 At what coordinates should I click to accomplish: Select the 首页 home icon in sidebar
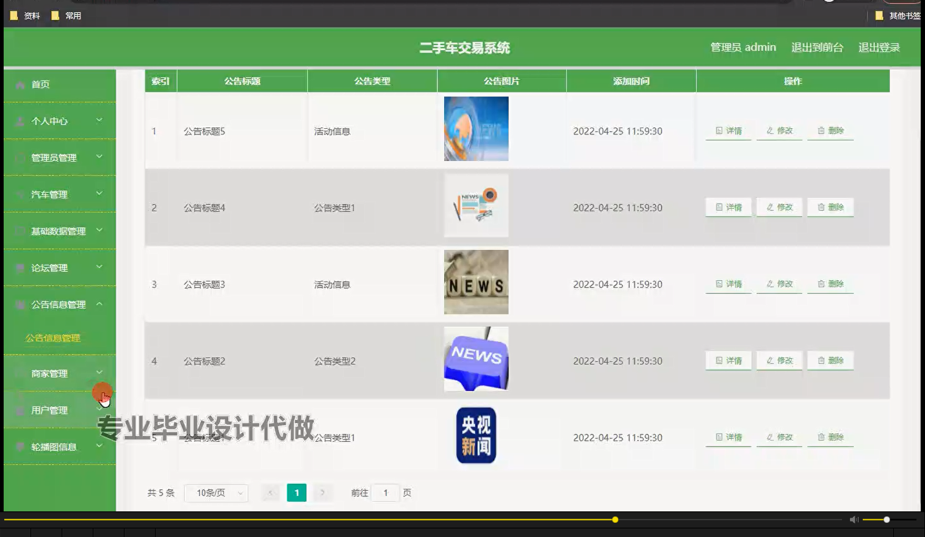pos(19,84)
